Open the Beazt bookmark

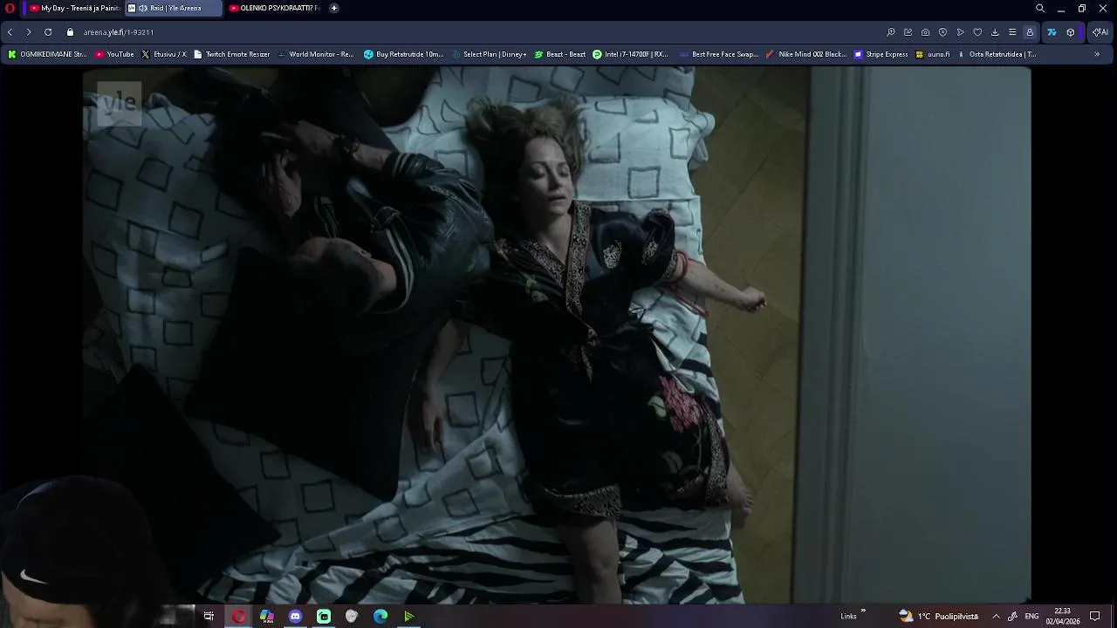click(560, 54)
